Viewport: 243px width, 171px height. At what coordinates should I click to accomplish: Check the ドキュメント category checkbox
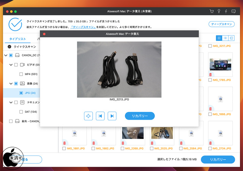(x=16, y=102)
